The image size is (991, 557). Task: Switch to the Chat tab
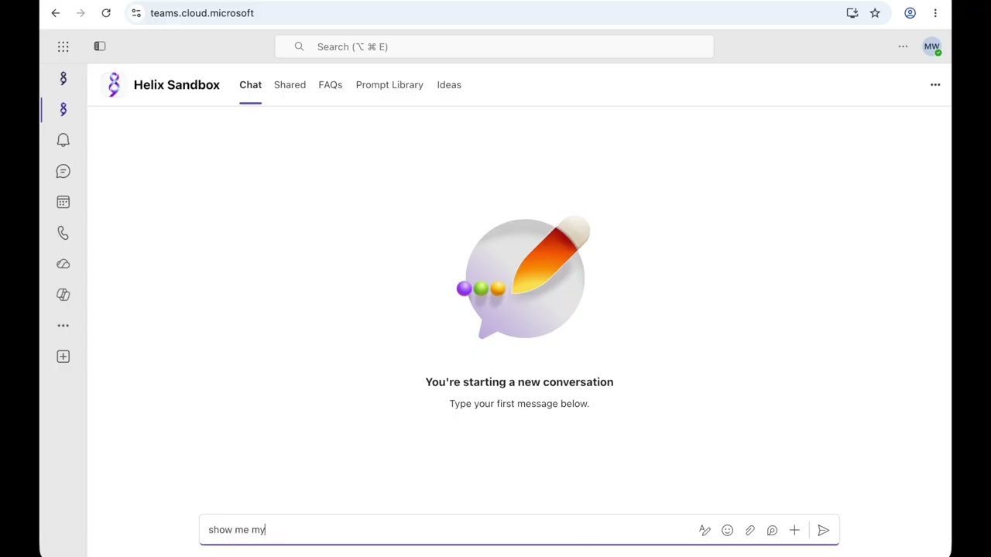(x=250, y=85)
